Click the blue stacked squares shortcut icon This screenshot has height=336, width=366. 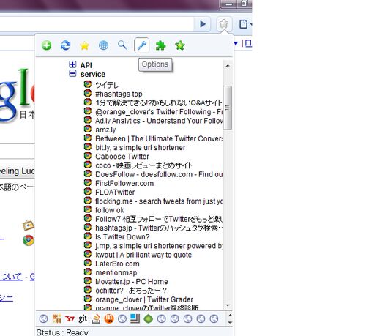tap(135, 318)
